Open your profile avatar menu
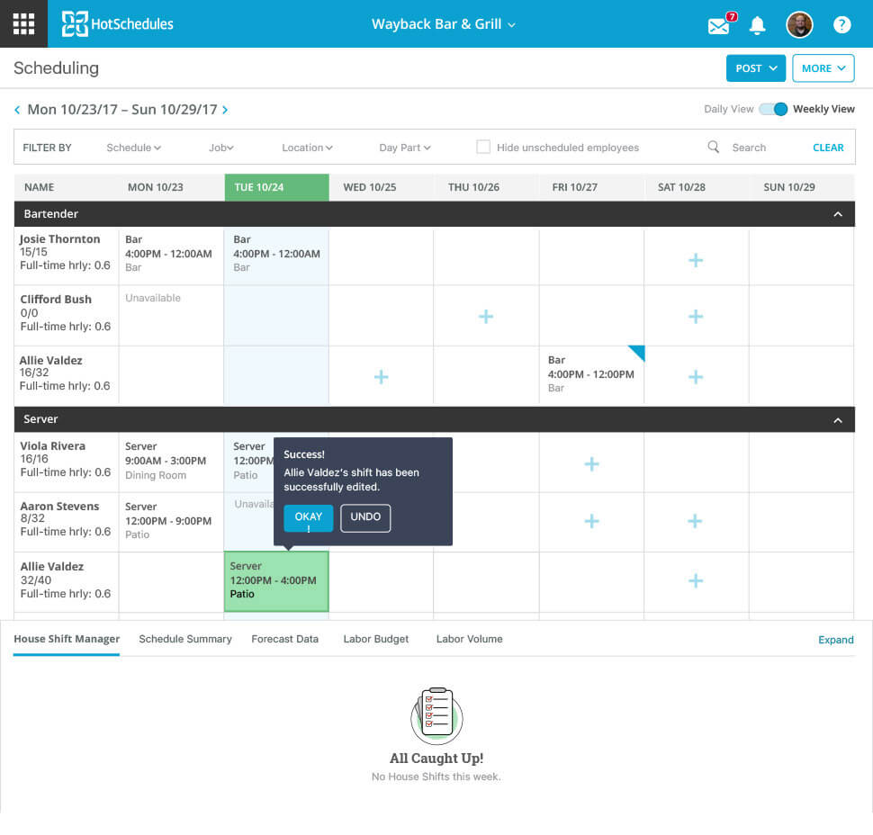This screenshot has width=873, height=835. point(799,24)
